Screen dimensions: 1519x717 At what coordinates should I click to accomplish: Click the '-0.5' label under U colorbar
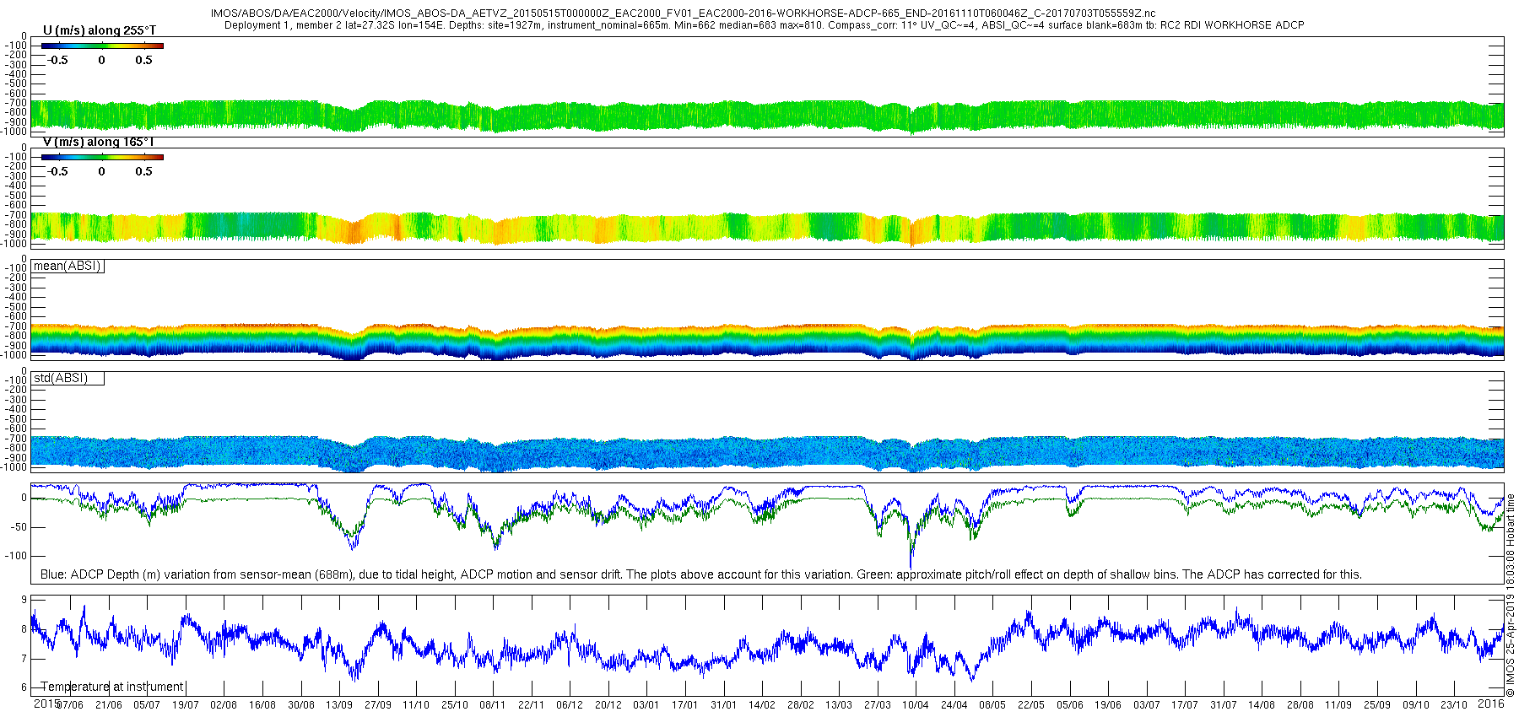tap(57, 61)
